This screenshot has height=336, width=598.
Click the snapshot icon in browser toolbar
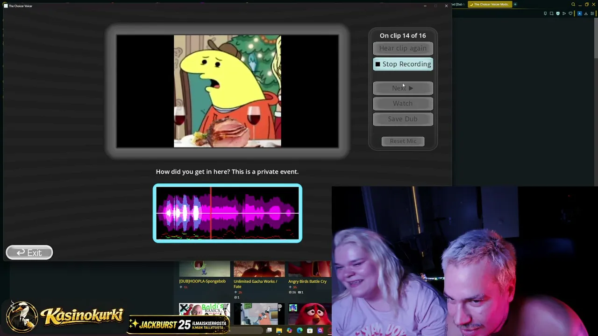[x=552, y=14]
